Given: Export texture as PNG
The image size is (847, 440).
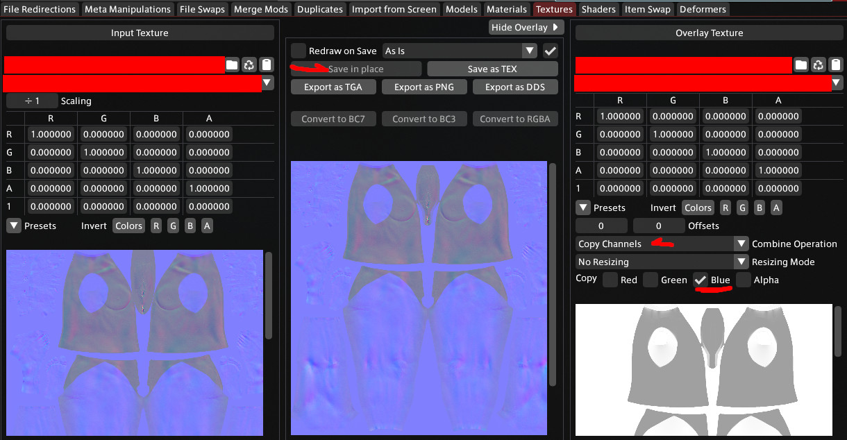Looking at the screenshot, I should click(423, 87).
